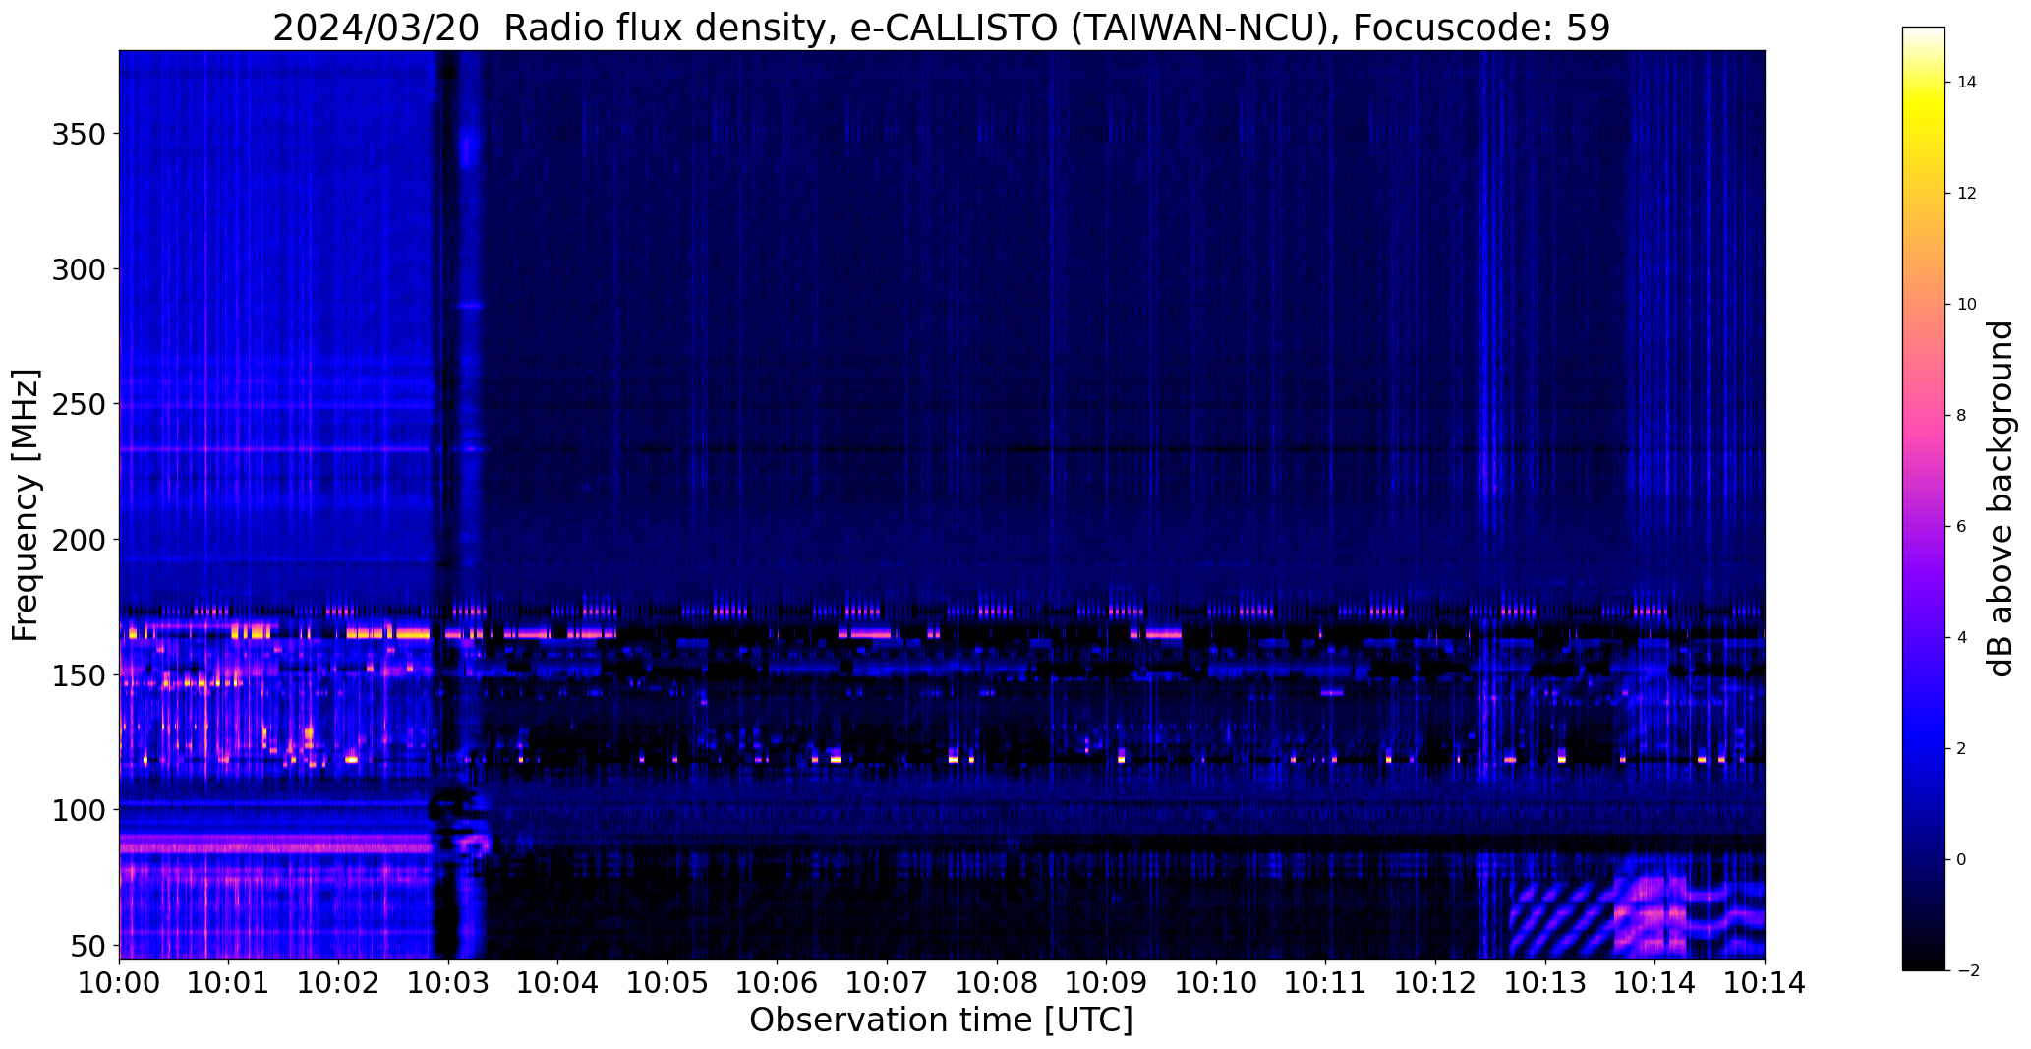
Task: Click the 10:08 time tick label
Action: pyautogui.click(x=997, y=983)
